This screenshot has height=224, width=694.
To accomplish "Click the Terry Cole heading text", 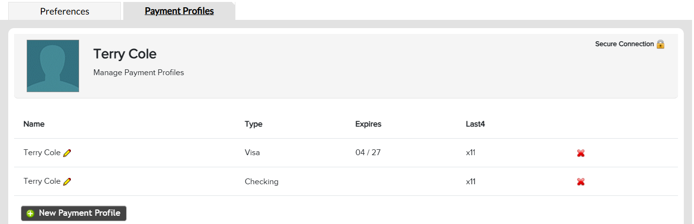I will 125,54.
